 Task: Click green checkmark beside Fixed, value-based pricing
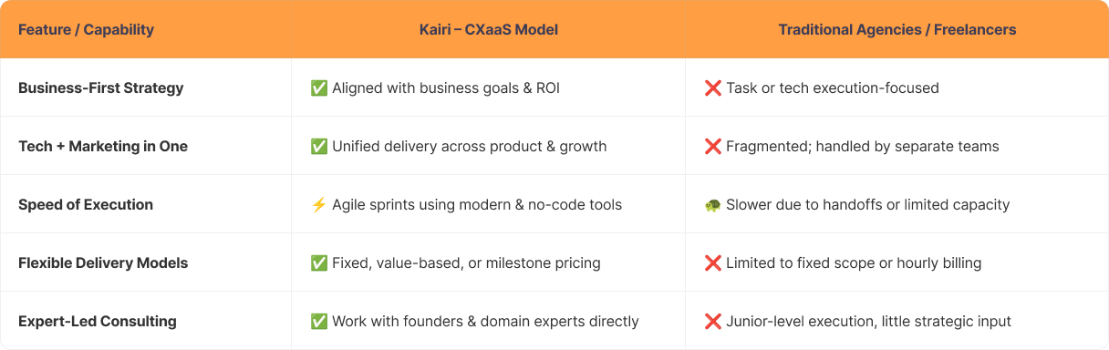click(318, 263)
